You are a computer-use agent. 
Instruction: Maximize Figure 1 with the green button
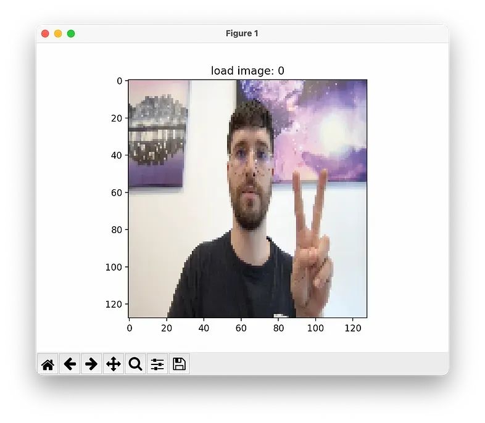coord(71,33)
